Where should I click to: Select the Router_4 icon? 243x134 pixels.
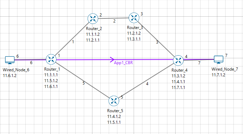[x=178, y=60]
